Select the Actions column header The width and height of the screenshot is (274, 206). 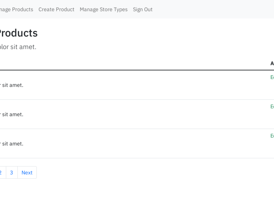click(272, 63)
